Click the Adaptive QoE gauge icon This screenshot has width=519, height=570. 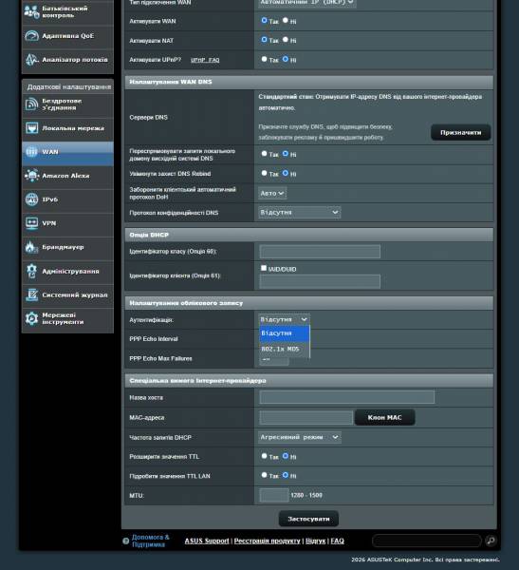coord(31,36)
